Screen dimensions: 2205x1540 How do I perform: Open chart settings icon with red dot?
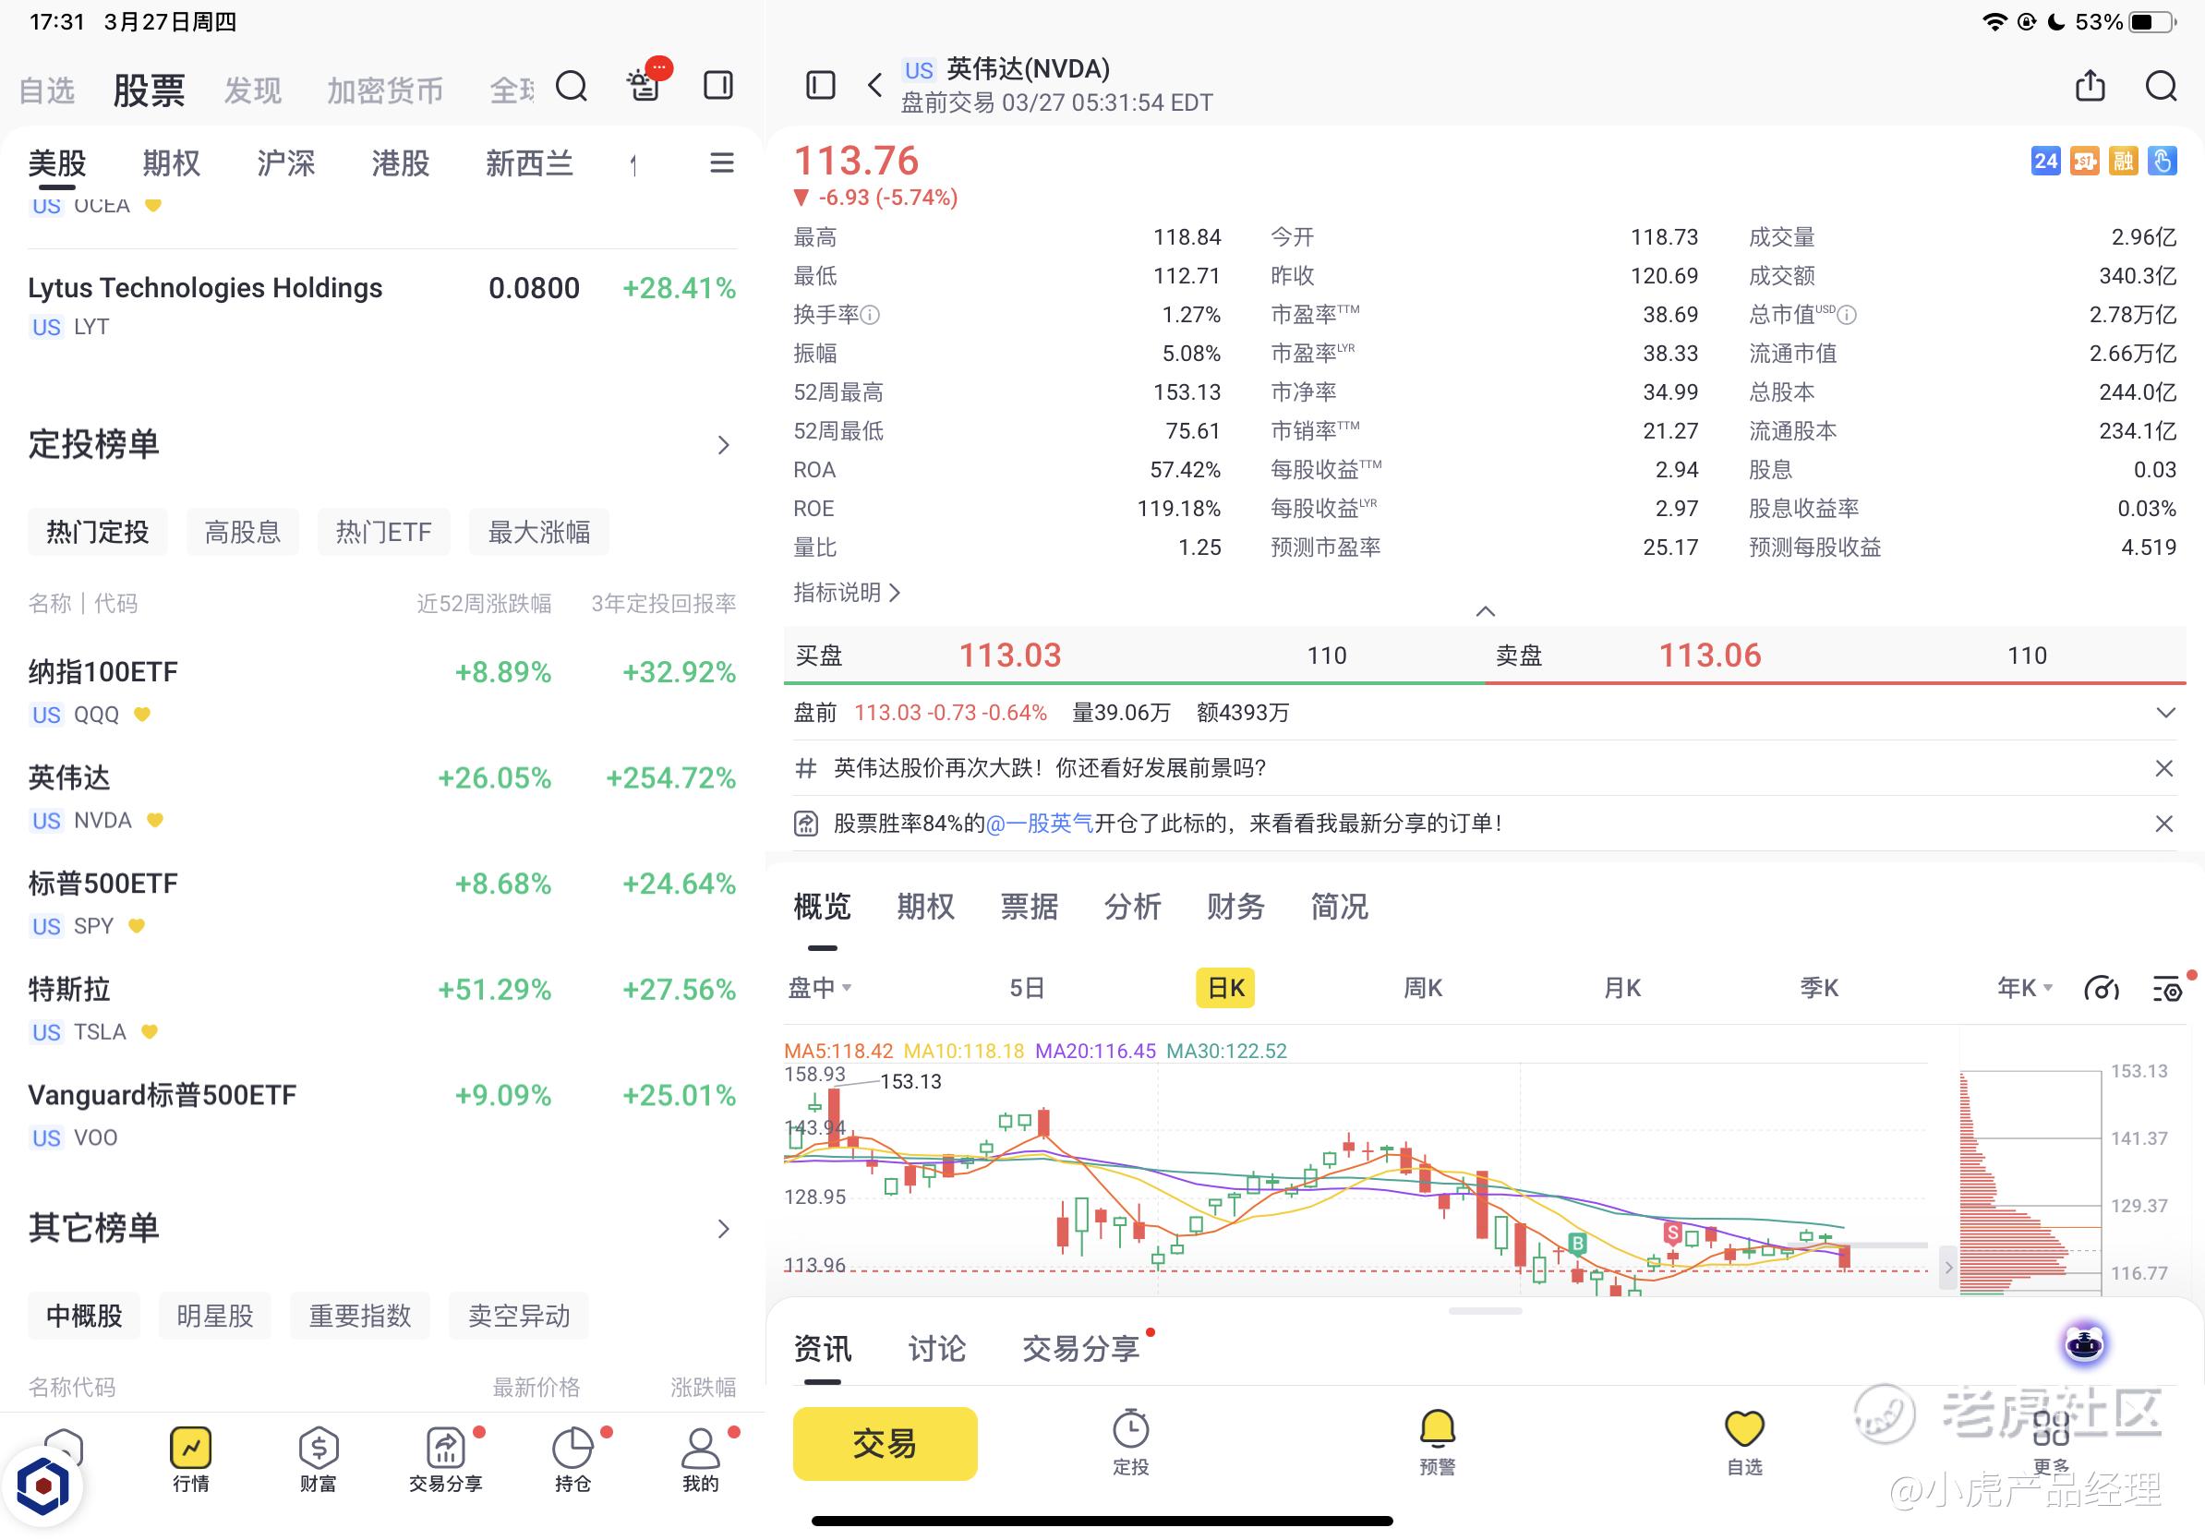tap(2167, 988)
